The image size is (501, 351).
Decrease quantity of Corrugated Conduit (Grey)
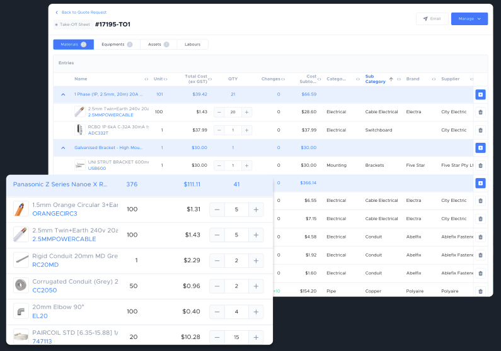tap(217, 286)
